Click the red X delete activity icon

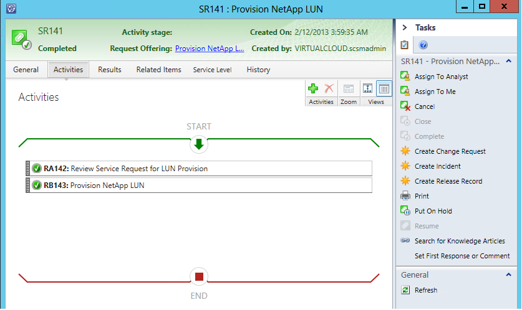329,88
